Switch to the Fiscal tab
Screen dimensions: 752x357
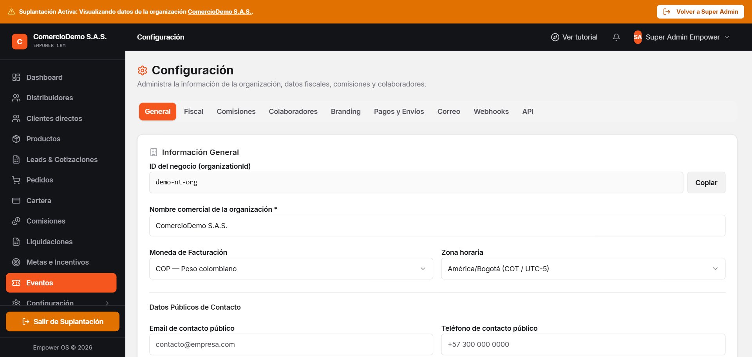(x=193, y=112)
